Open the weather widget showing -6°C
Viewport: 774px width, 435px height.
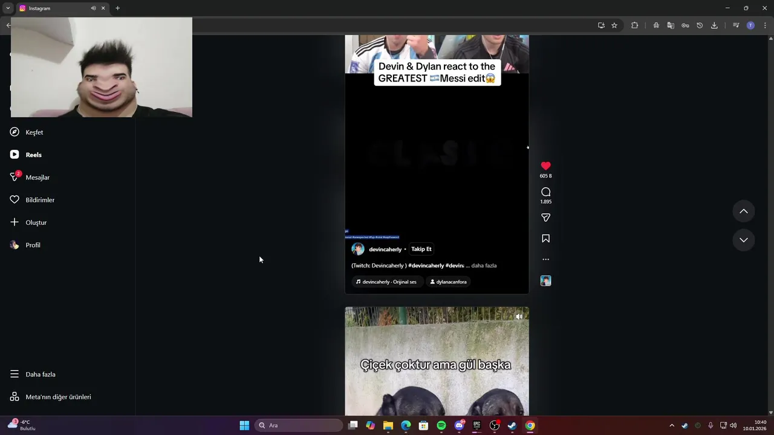click(x=22, y=425)
